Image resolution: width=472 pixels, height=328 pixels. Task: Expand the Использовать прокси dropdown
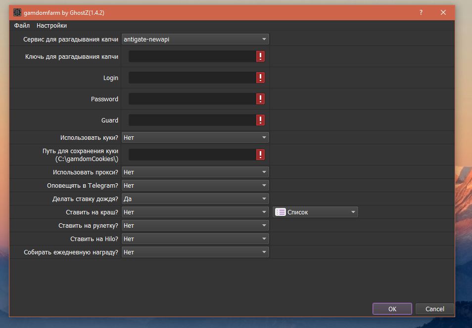pos(195,172)
